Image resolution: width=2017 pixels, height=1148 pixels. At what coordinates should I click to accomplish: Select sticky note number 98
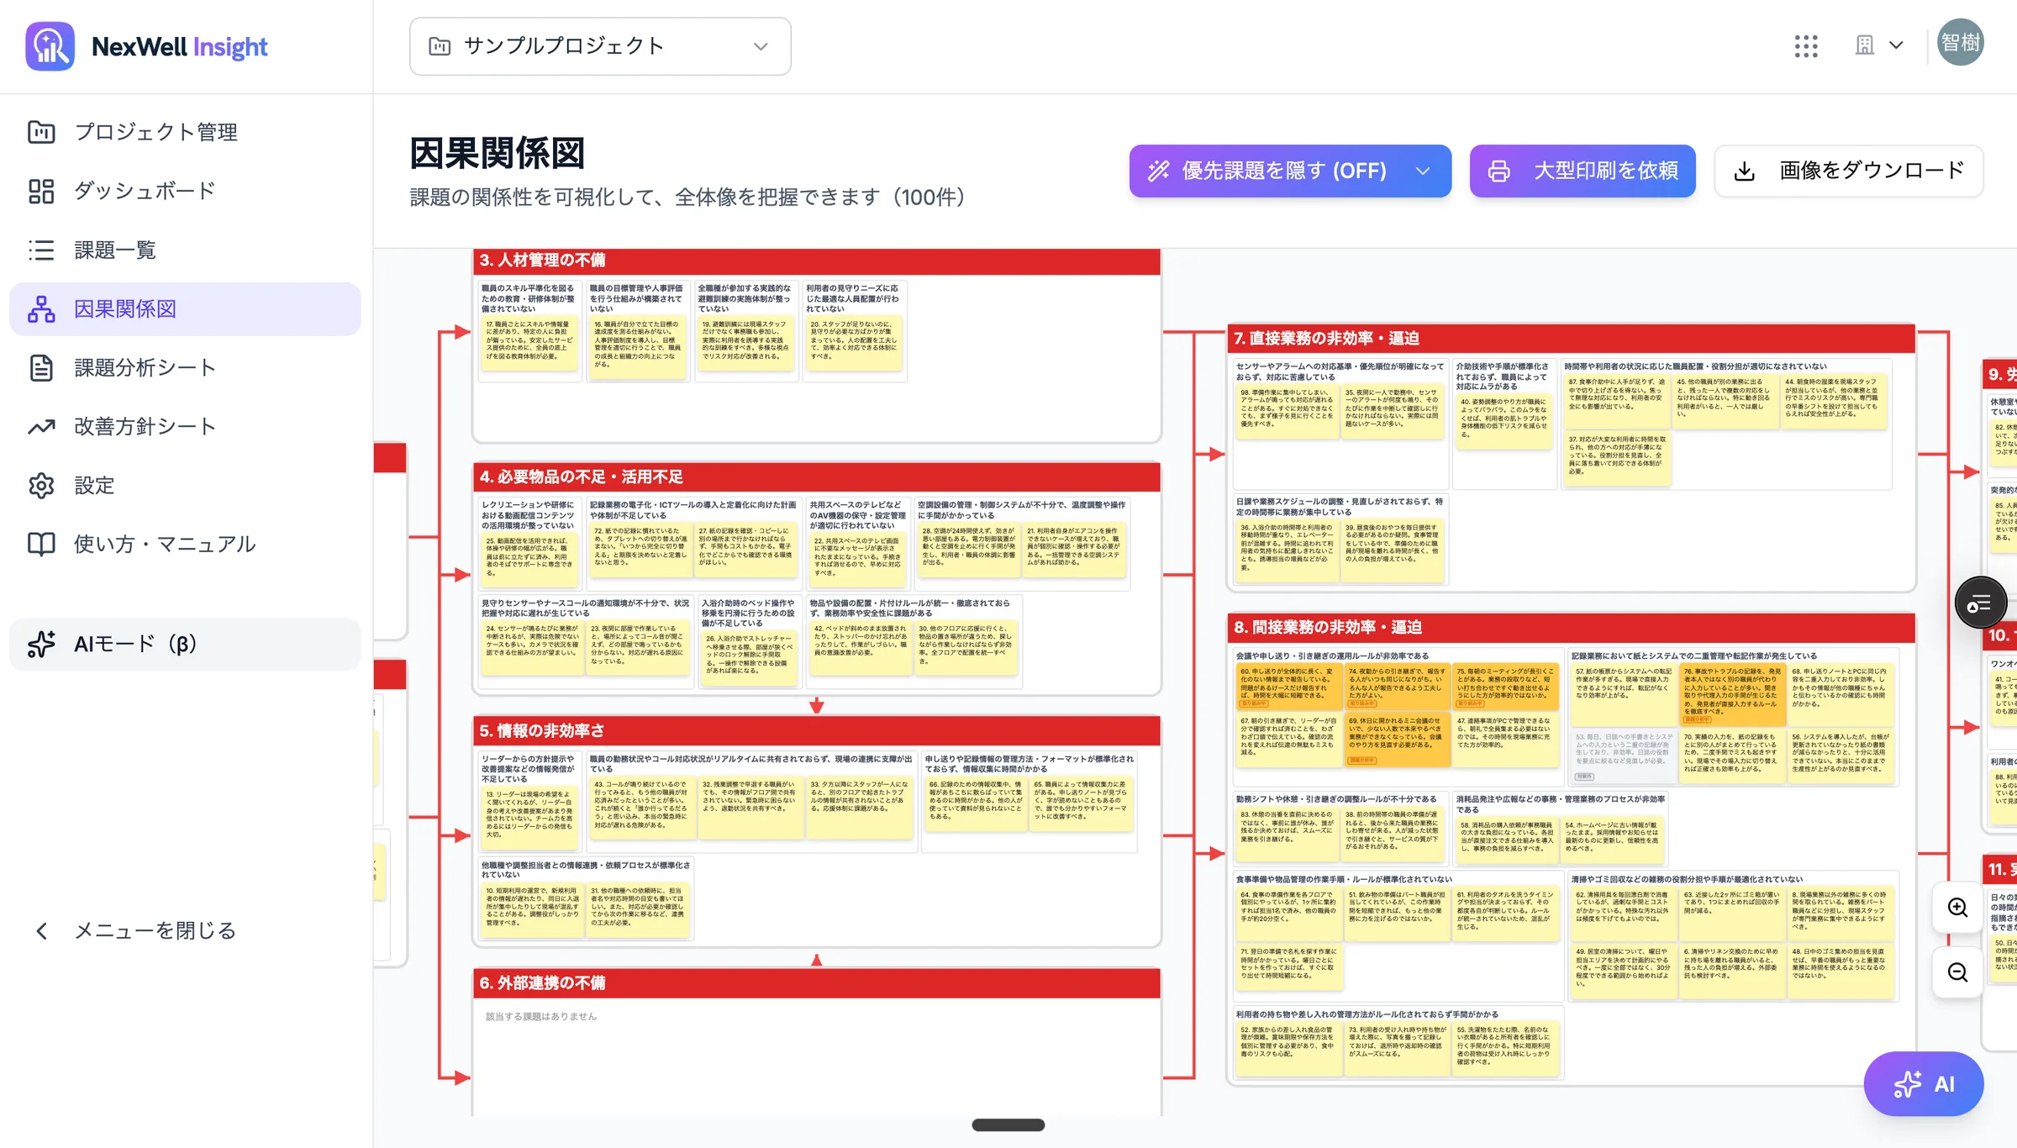pos(1288,411)
